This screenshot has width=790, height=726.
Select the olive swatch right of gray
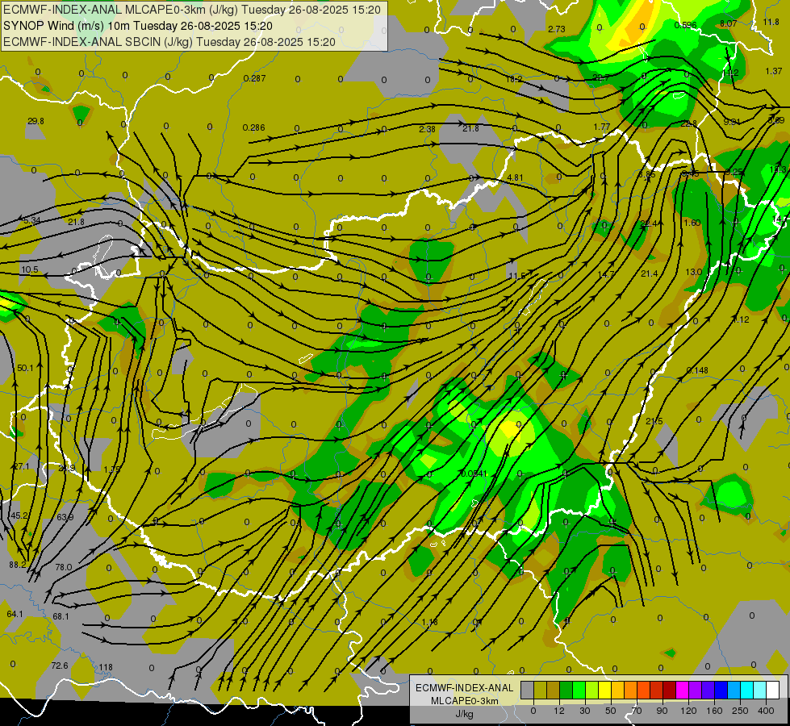coord(541,690)
